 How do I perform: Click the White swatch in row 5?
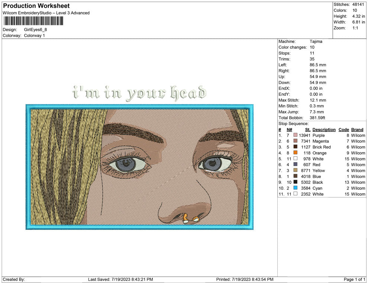click(296, 159)
